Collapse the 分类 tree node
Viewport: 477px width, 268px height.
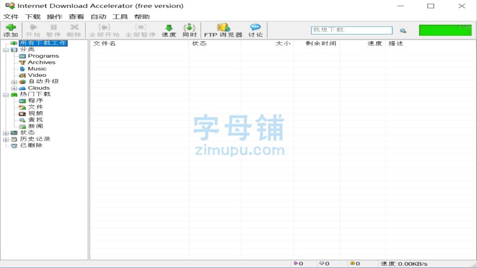tap(6, 50)
